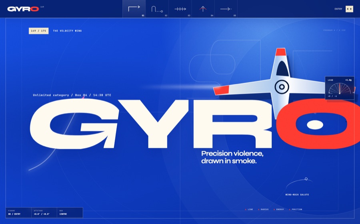Select figure 01 right-angle arrow tab
Viewport: 360px width, 224px height.
[134, 9]
